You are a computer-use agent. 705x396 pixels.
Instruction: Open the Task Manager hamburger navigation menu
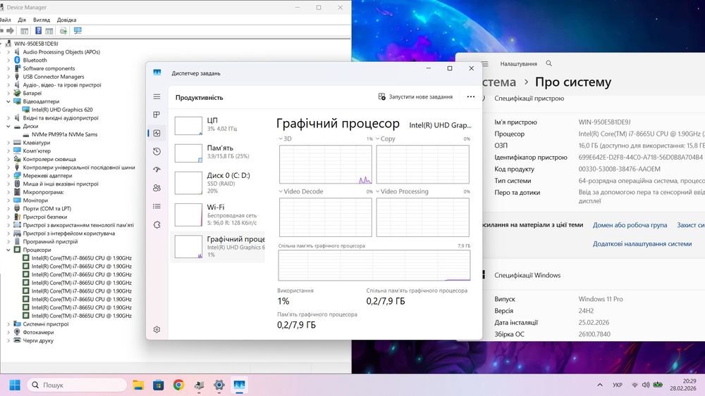[x=157, y=96]
